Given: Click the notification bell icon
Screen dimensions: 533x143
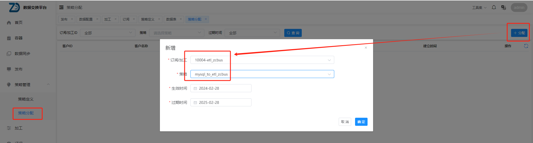Looking at the screenshot, I should coord(494,7).
